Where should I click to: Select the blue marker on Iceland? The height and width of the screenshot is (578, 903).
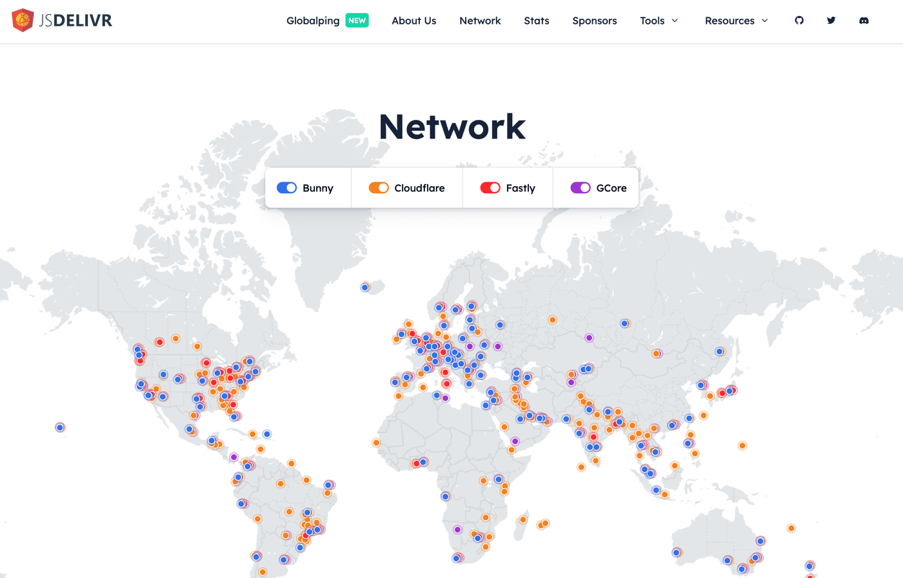pos(365,287)
